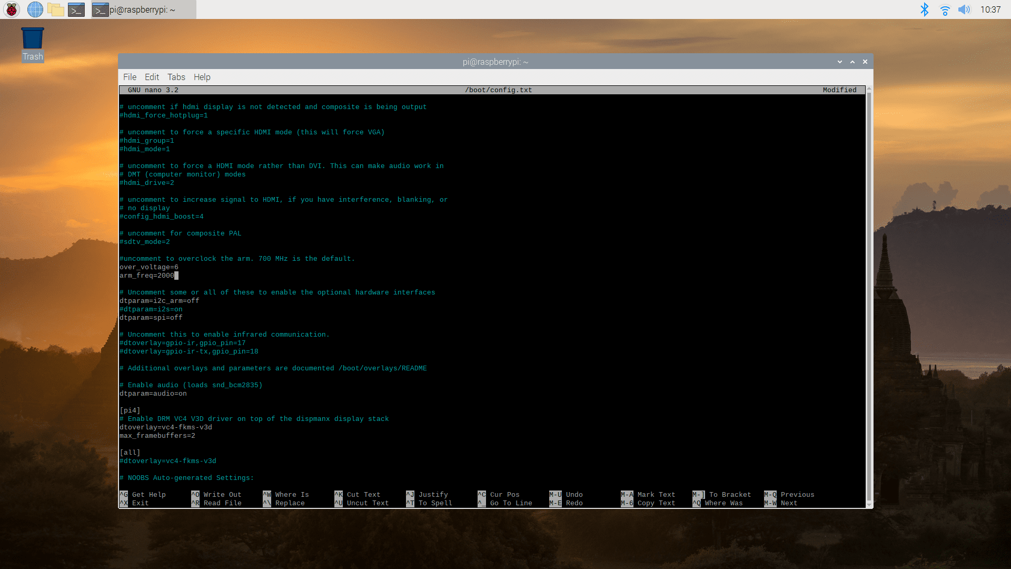Minimize the terminal window

click(840, 62)
